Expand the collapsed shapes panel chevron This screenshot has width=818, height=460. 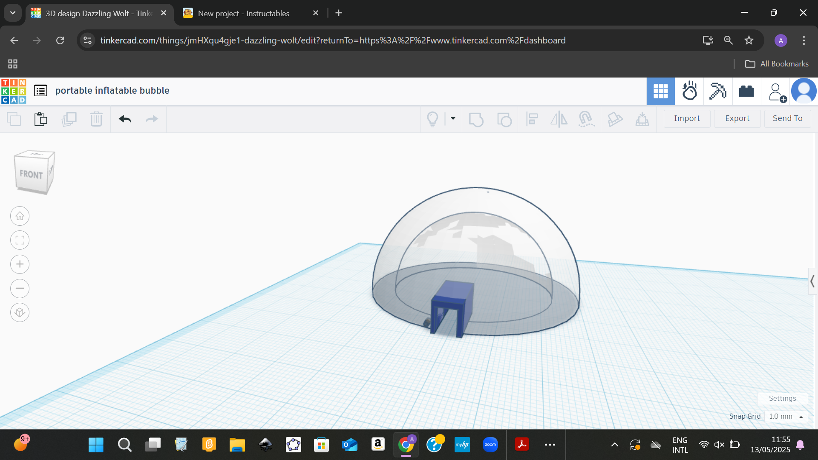click(x=812, y=281)
